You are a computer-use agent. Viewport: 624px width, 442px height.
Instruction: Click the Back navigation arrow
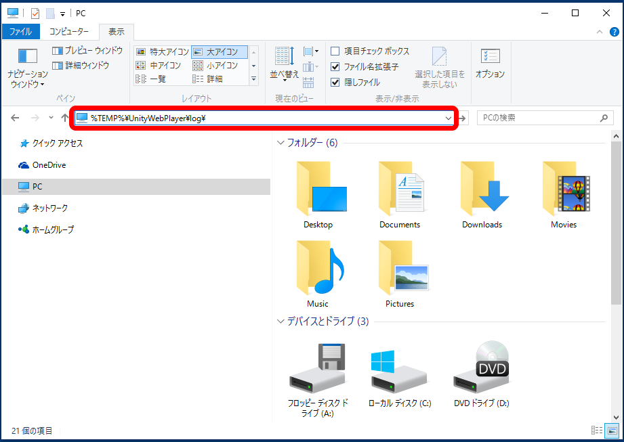[15, 118]
